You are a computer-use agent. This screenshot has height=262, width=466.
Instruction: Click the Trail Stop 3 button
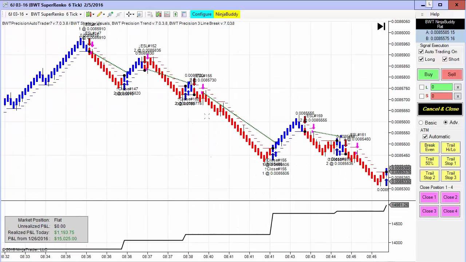(451, 175)
